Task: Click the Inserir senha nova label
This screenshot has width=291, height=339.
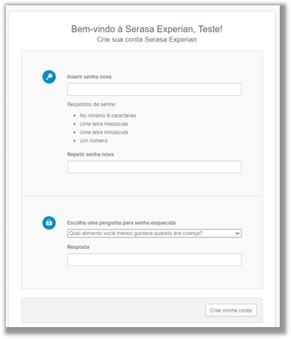Action: click(x=89, y=77)
